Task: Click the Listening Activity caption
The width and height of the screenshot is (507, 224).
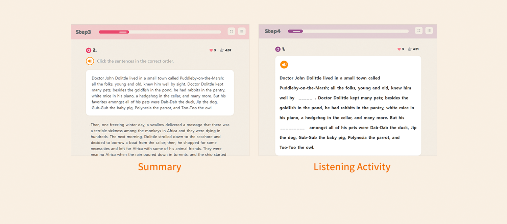Action: (352, 167)
